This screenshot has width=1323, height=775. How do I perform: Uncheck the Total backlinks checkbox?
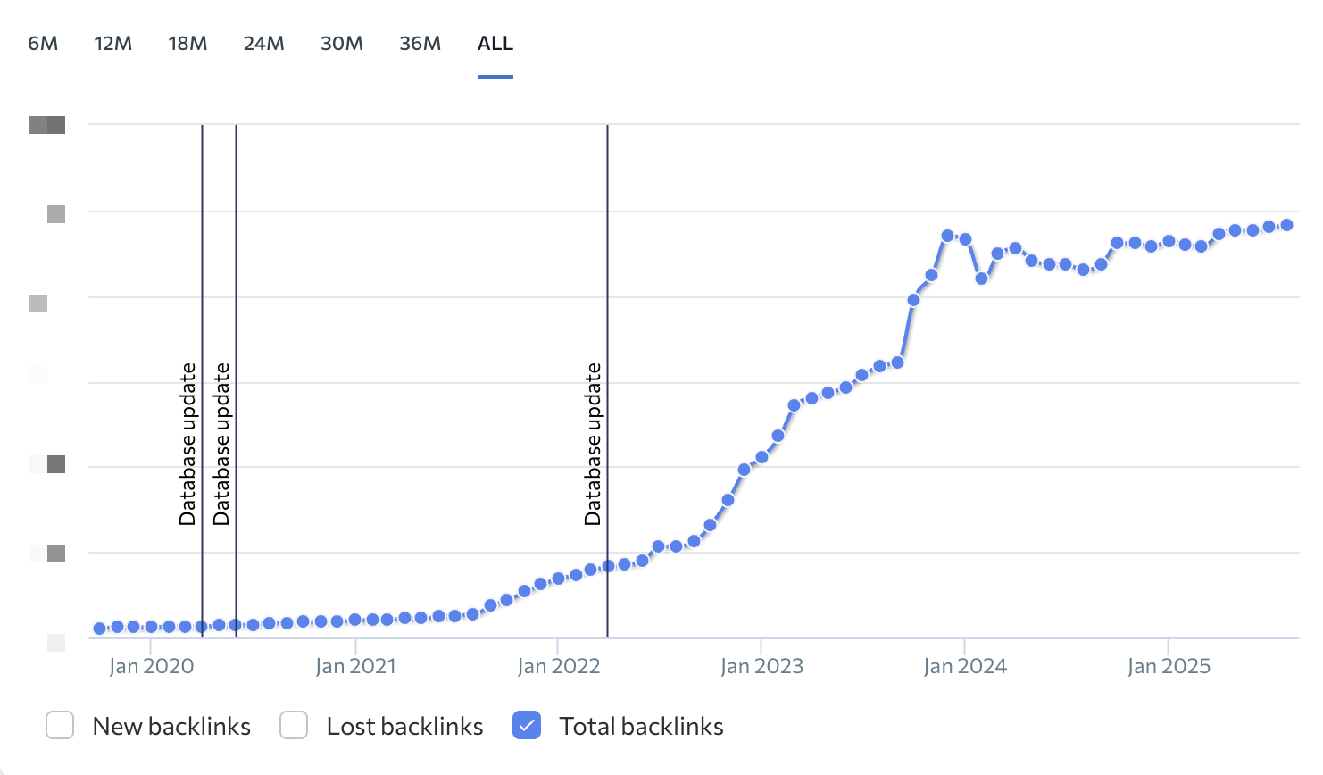point(528,726)
